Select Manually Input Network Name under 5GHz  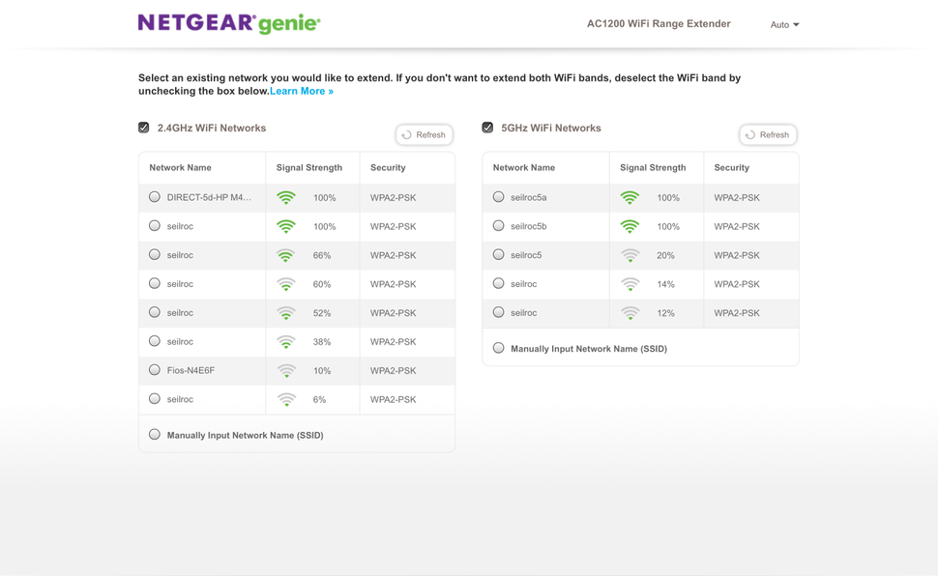click(x=498, y=347)
